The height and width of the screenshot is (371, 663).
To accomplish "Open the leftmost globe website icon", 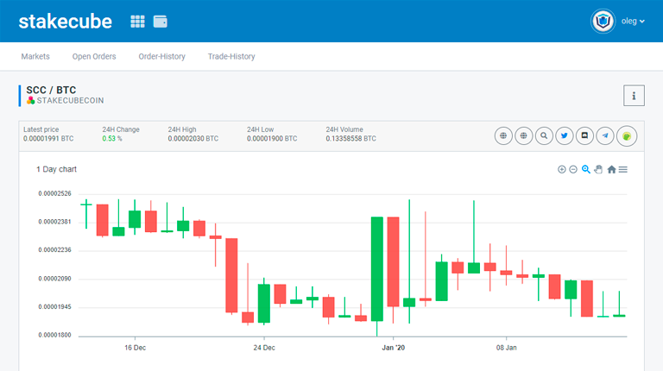I will click(x=503, y=136).
